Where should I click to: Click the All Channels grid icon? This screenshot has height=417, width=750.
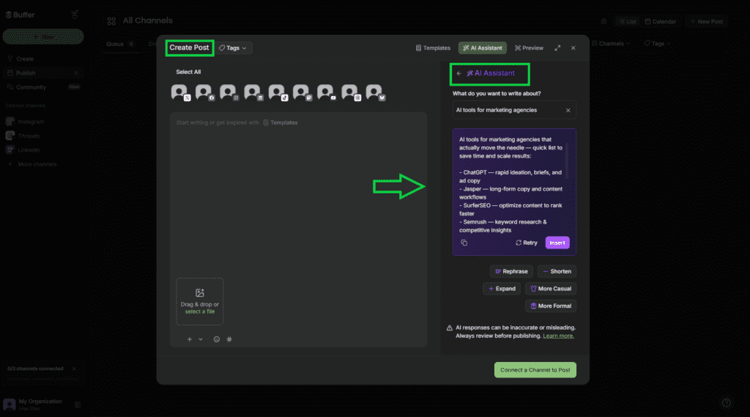pyautogui.click(x=111, y=21)
